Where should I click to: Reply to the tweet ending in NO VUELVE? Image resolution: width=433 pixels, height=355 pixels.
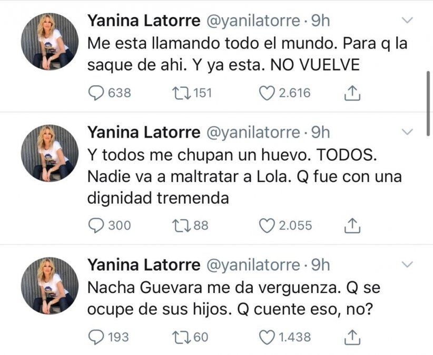[99, 93]
